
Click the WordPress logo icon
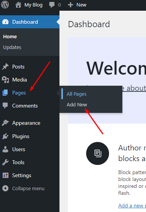[5, 5]
